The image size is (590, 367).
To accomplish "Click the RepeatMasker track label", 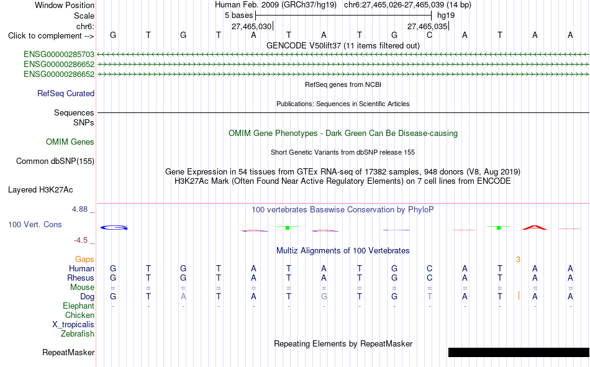I will pyautogui.click(x=68, y=353).
